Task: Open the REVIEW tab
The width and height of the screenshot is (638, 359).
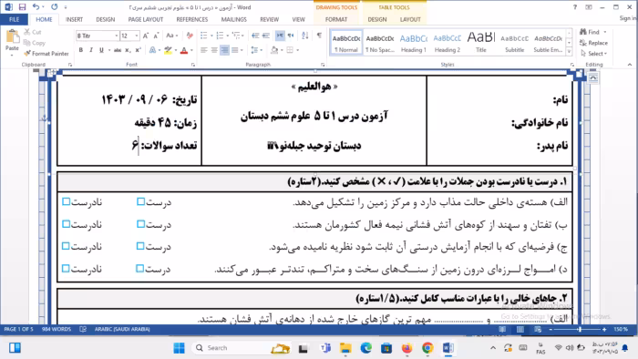Action: [x=270, y=19]
